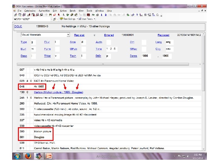The image size is (219, 164).
Task: Click the Audn fixed field link
Action: click(x=99, y=42)
